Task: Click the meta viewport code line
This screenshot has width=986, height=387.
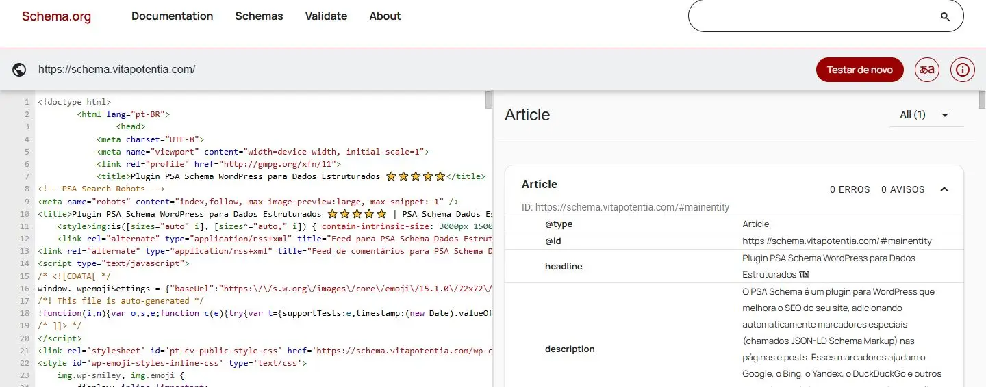Action: 262,151
